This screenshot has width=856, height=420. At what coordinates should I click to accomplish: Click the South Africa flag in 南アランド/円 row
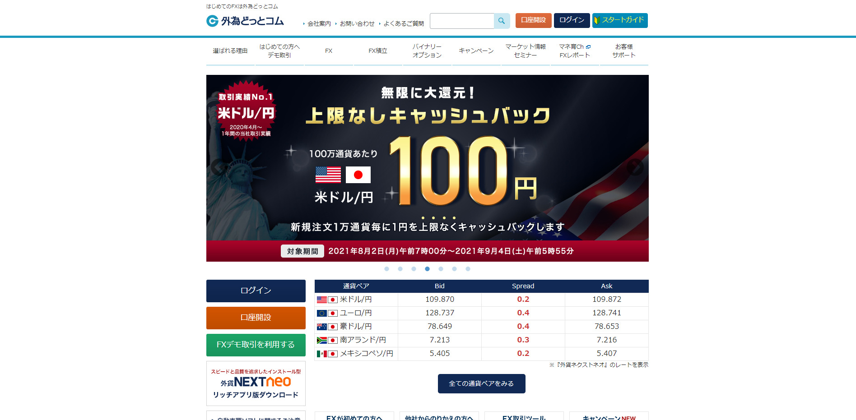(x=322, y=340)
